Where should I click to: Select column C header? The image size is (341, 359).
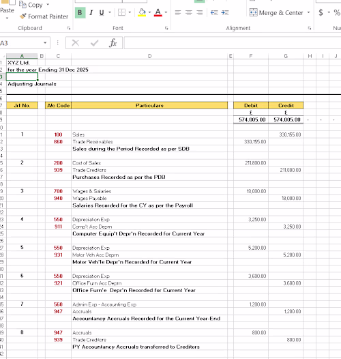point(58,56)
